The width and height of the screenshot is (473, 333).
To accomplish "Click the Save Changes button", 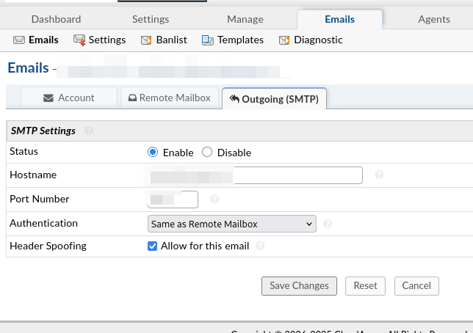I will (299, 286).
